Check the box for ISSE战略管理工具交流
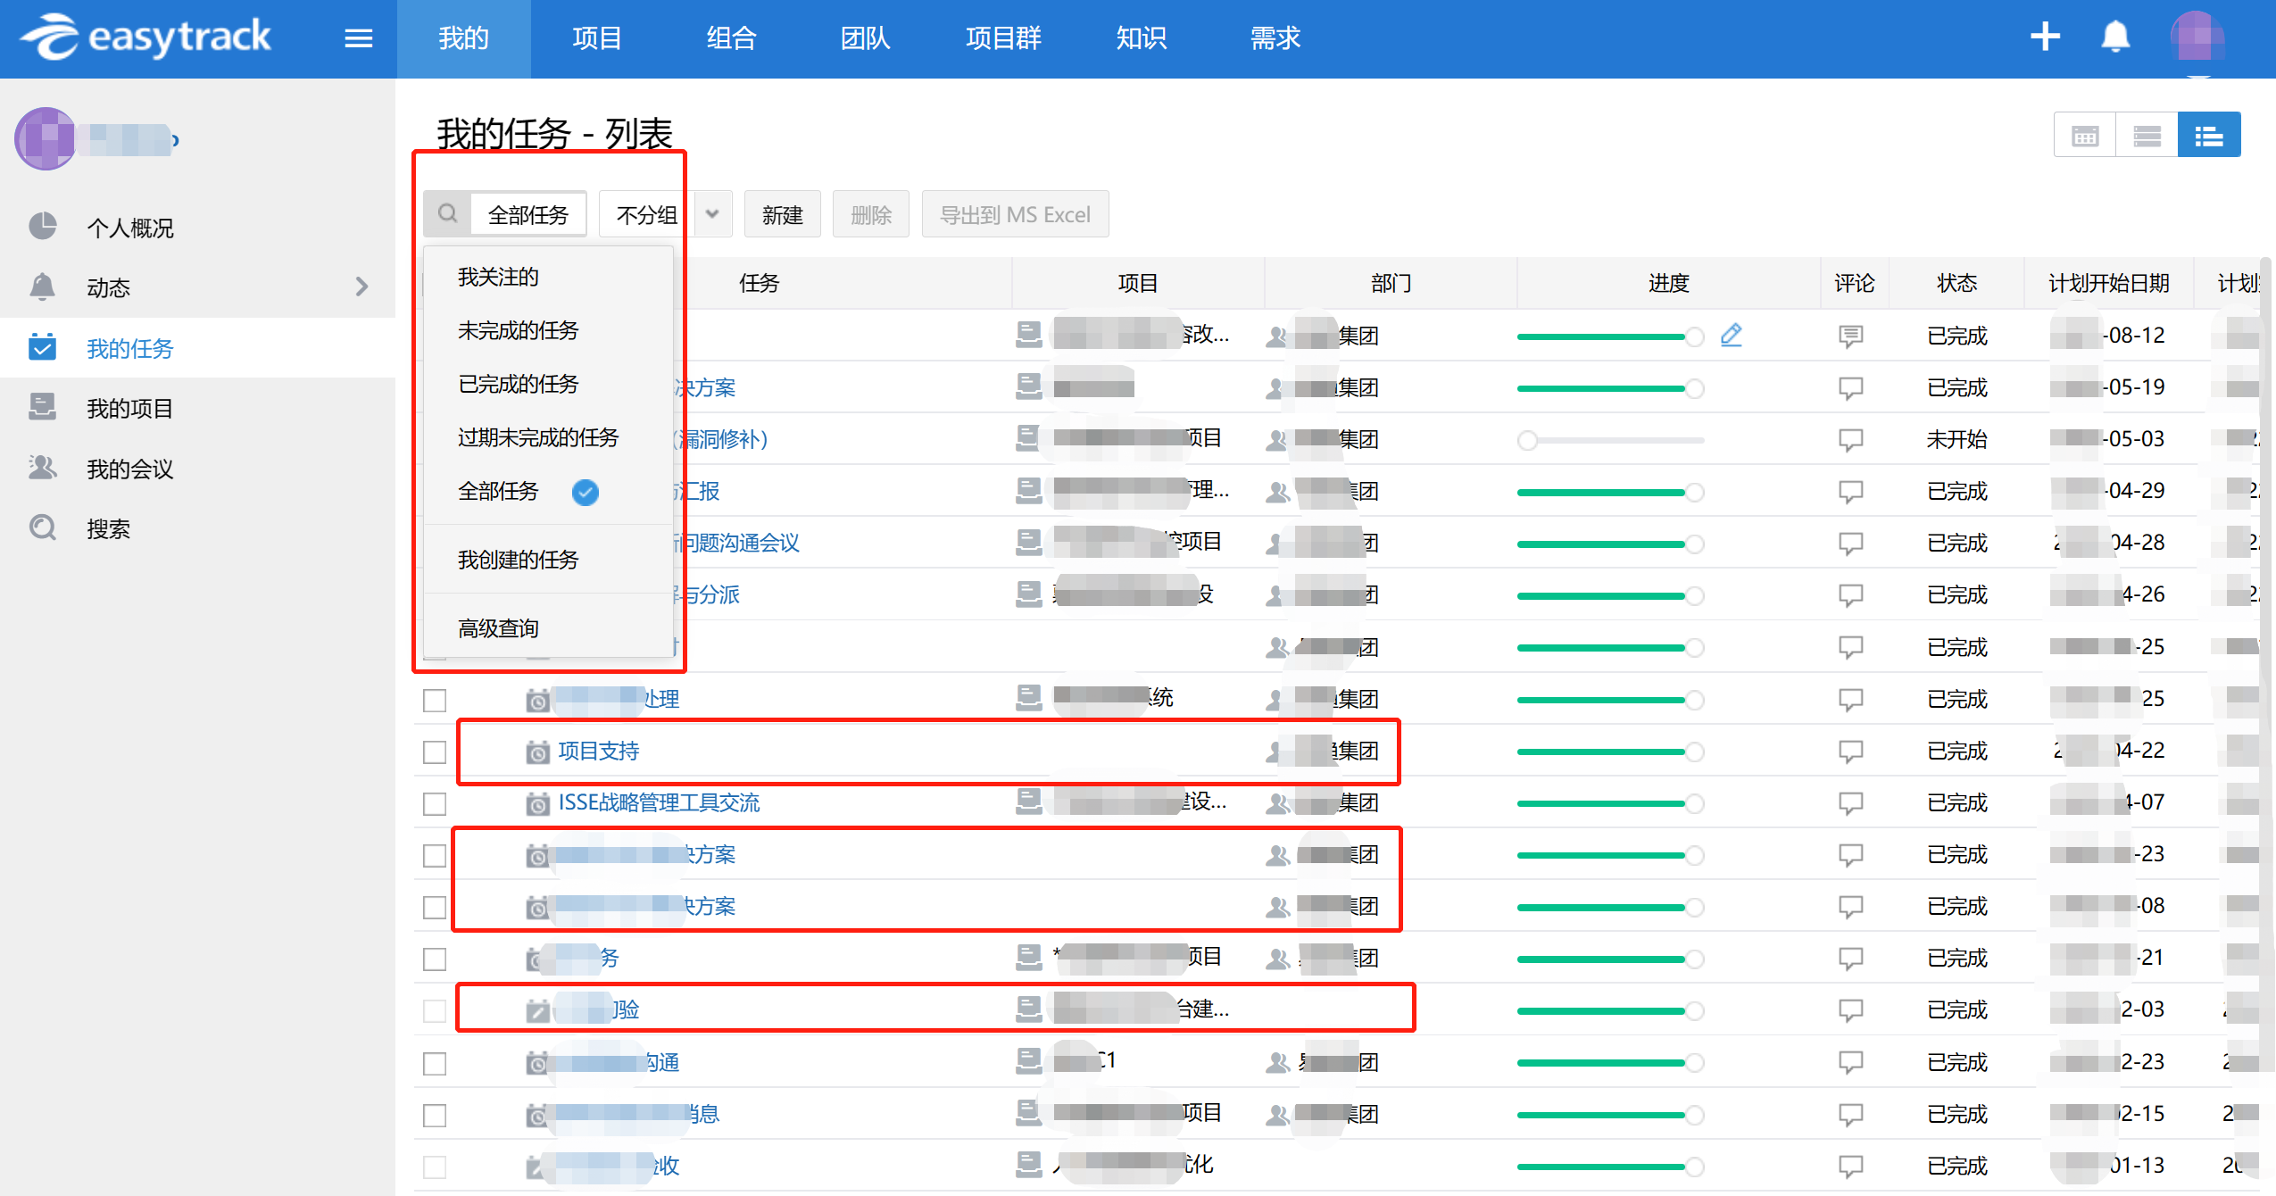 pos(435,803)
